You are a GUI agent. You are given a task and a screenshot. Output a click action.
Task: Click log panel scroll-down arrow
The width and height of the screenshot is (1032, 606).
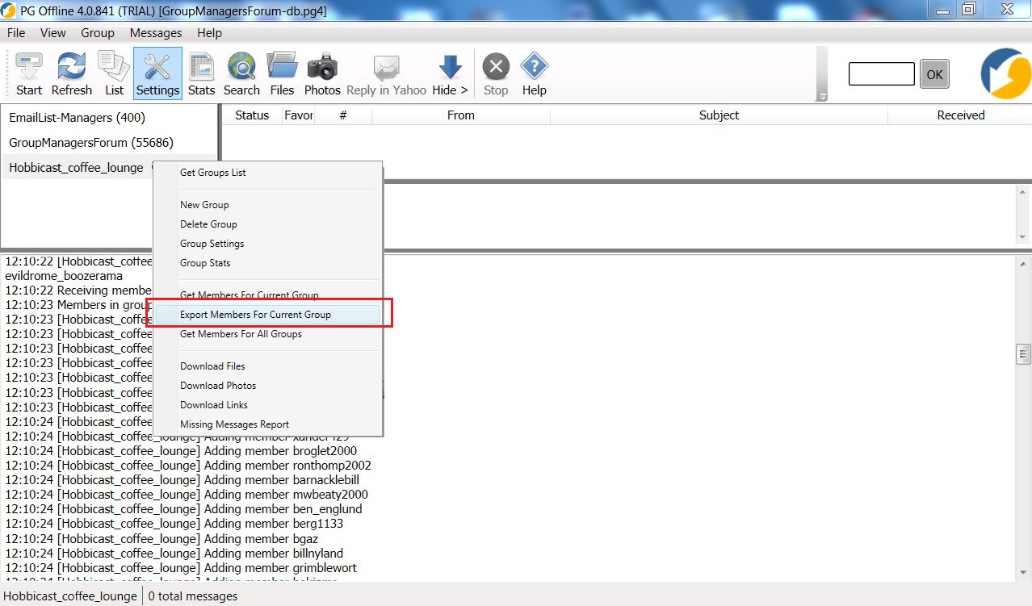point(1024,573)
